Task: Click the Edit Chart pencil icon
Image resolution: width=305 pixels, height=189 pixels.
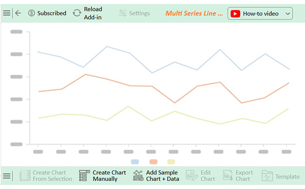Action: [x=191, y=176]
